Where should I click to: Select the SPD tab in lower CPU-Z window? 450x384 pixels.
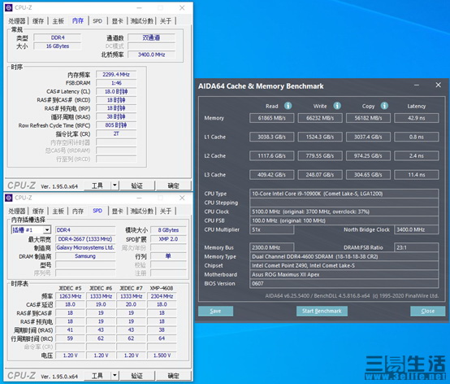pos(97,211)
